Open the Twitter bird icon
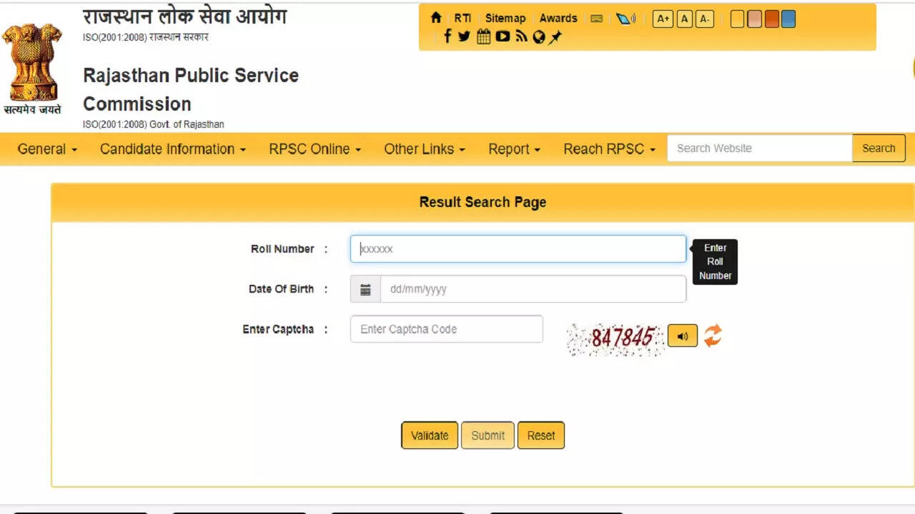Image resolution: width=915 pixels, height=514 pixels. click(x=464, y=36)
